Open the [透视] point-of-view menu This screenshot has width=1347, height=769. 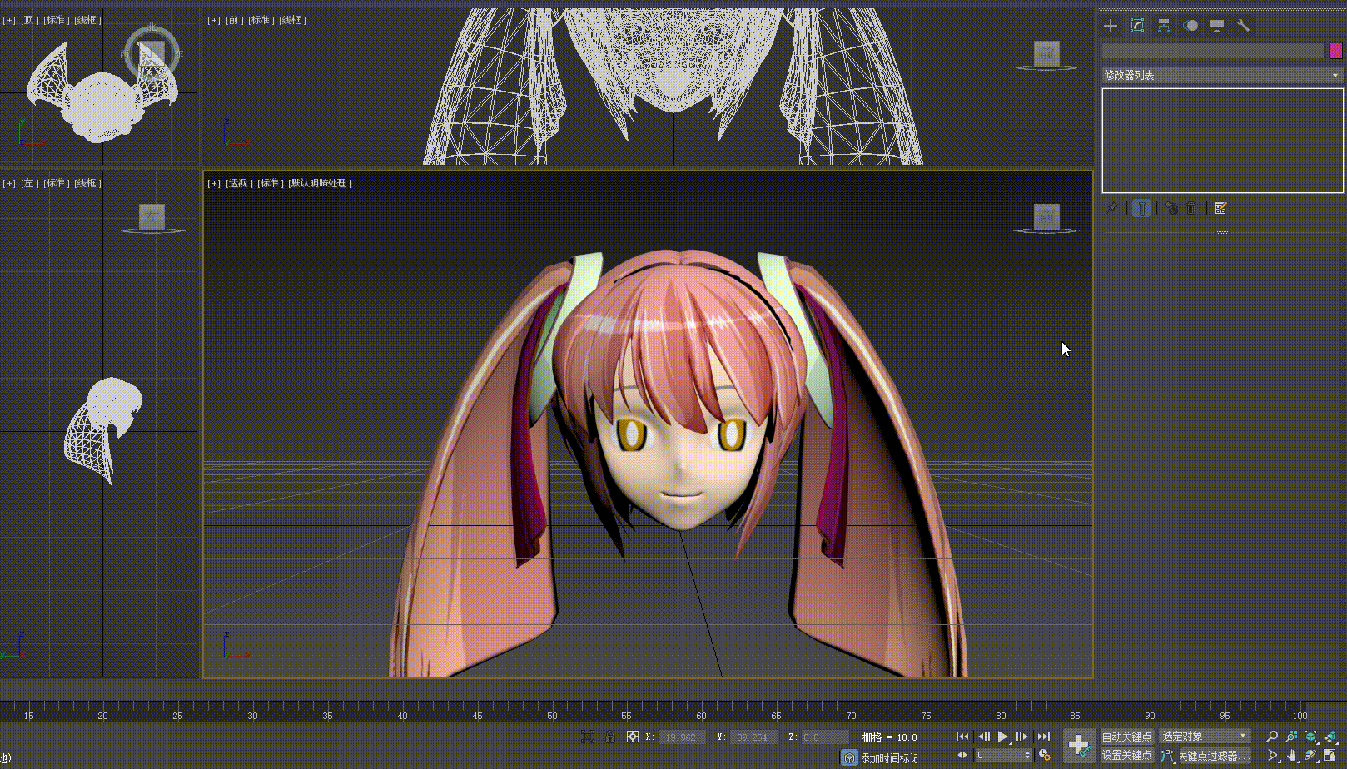239,183
